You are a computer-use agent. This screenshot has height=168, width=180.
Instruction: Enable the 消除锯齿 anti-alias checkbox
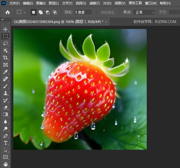point(97,12)
